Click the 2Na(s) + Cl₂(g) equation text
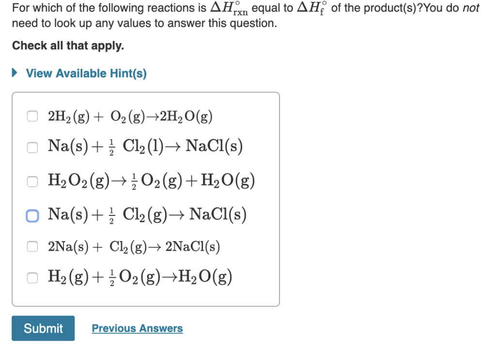 coord(134,246)
